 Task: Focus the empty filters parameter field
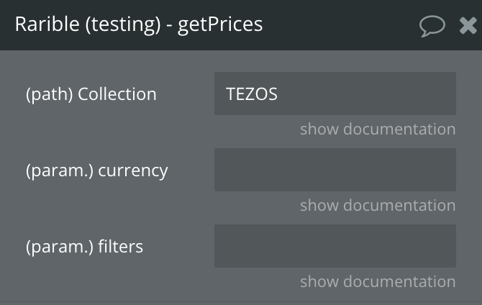335,246
